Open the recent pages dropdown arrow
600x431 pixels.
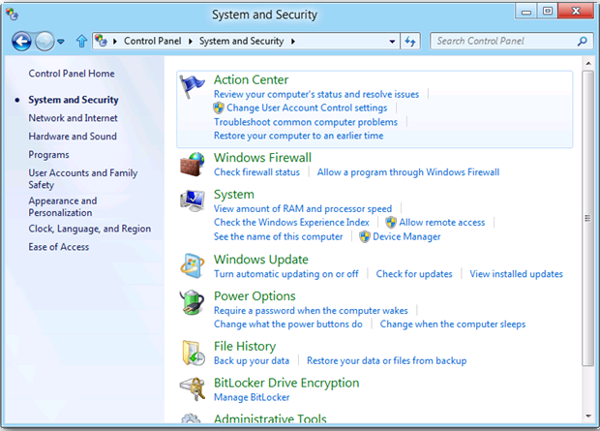(61, 42)
